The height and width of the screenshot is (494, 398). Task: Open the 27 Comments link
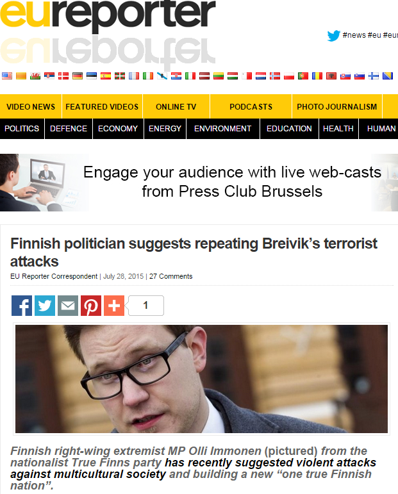(x=170, y=276)
